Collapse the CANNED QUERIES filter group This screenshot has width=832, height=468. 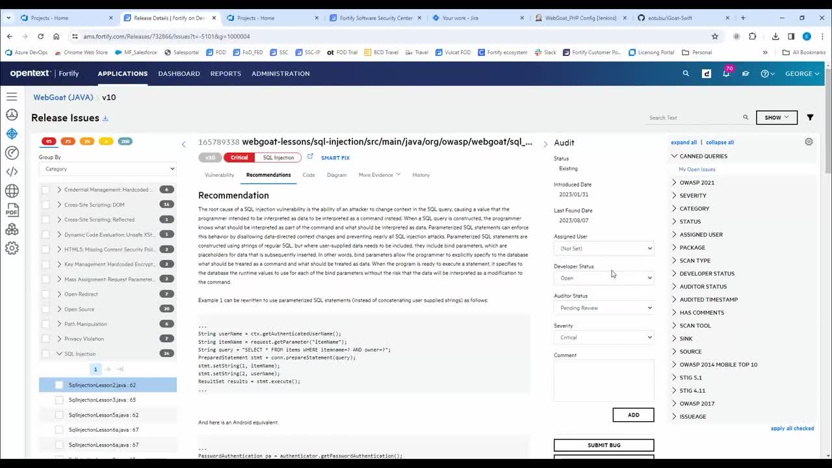[x=674, y=156]
